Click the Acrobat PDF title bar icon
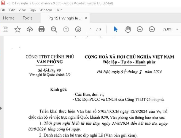Viewport: 181px width, 138px height. click(3, 3)
